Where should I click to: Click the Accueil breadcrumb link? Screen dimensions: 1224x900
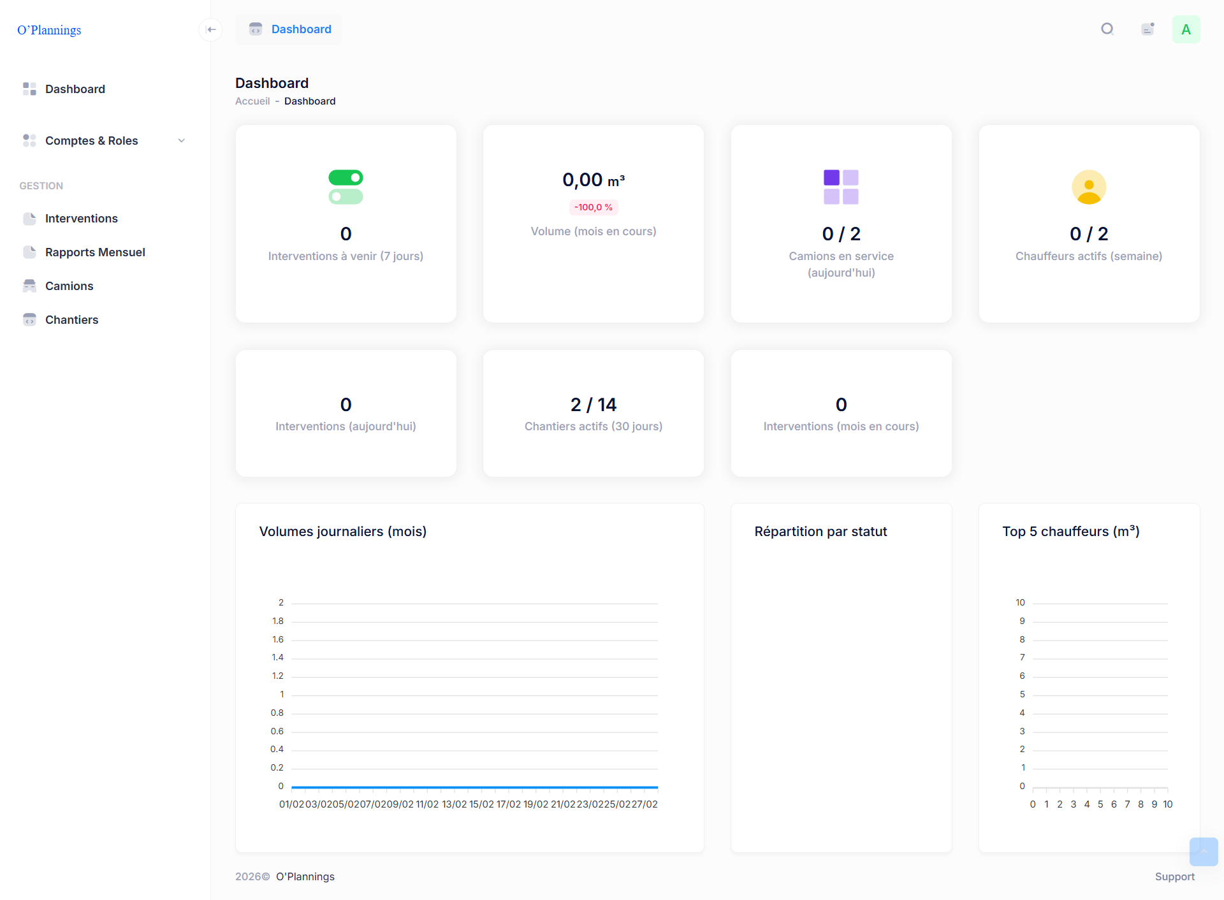pyautogui.click(x=252, y=101)
